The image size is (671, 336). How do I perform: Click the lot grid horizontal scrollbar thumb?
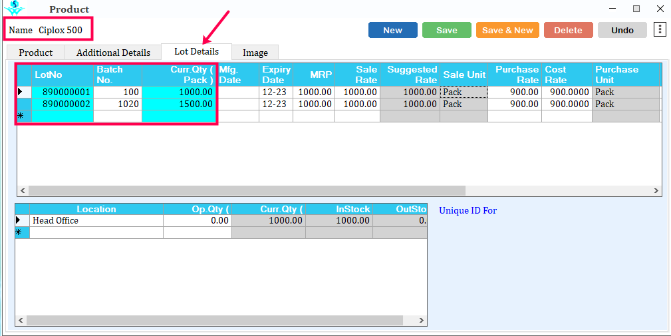(247, 190)
